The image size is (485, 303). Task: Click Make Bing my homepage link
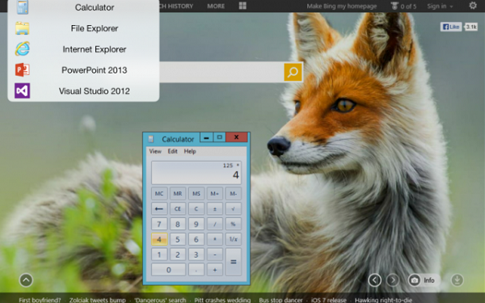341,6
